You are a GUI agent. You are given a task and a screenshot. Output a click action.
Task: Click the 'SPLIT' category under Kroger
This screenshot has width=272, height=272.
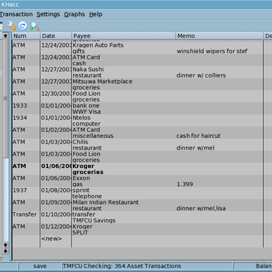tap(80, 233)
